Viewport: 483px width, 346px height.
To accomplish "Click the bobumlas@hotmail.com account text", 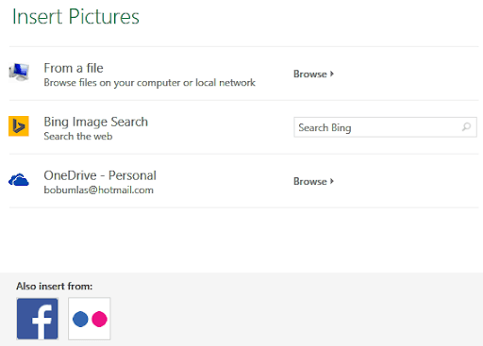I will [99, 190].
